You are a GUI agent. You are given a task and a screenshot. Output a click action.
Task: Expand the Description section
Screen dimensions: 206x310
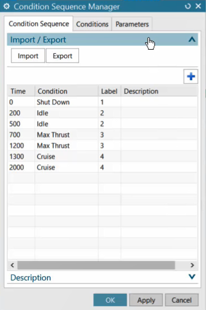(x=192, y=277)
